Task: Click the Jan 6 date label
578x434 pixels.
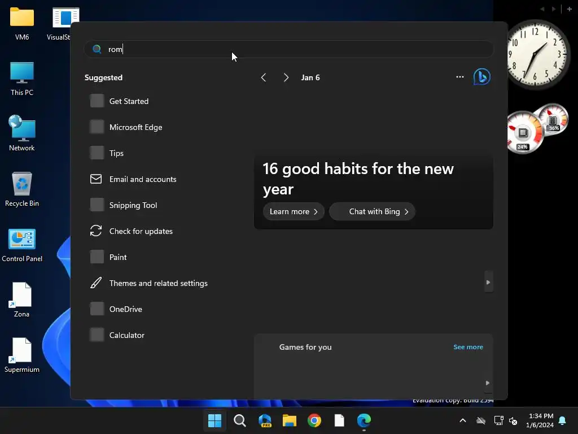Action: [x=310, y=77]
